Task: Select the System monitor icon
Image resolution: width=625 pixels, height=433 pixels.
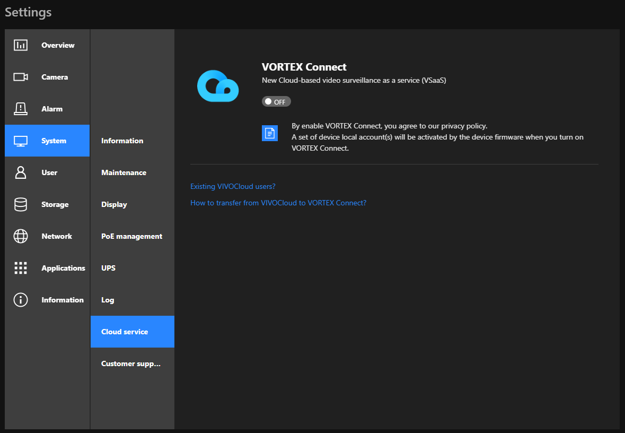Action: (x=20, y=141)
